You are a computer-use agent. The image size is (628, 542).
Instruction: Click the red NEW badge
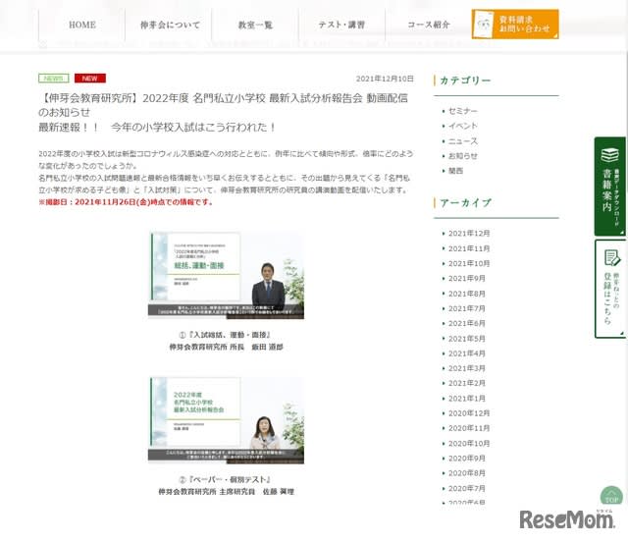[90, 79]
